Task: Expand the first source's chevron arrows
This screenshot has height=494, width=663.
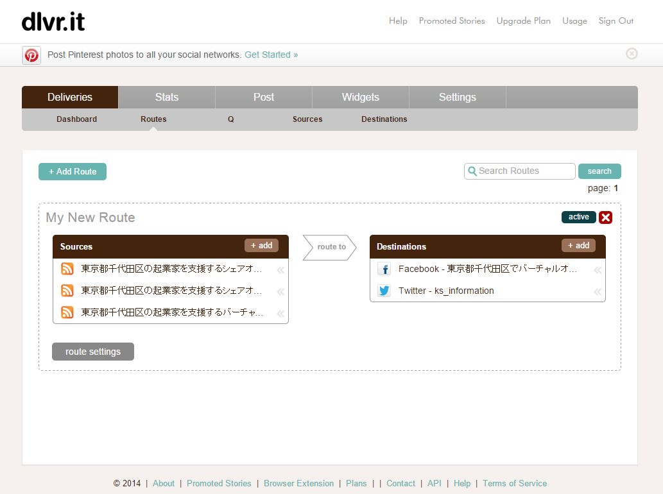Action: point(280,270)
